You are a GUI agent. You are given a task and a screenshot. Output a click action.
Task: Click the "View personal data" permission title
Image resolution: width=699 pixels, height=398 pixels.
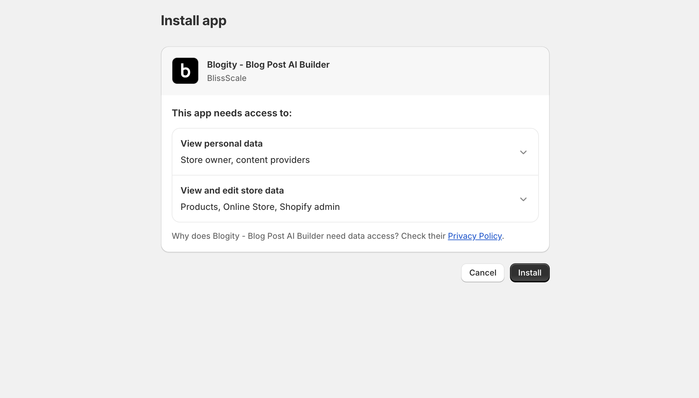coord(221,144)
